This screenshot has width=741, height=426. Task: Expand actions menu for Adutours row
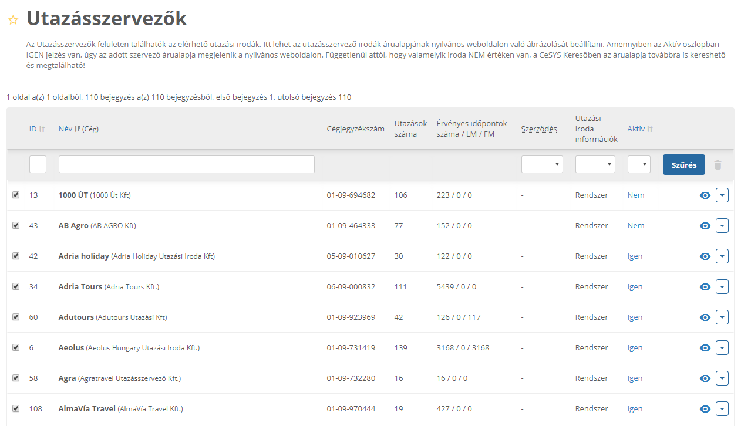(722, 317)
